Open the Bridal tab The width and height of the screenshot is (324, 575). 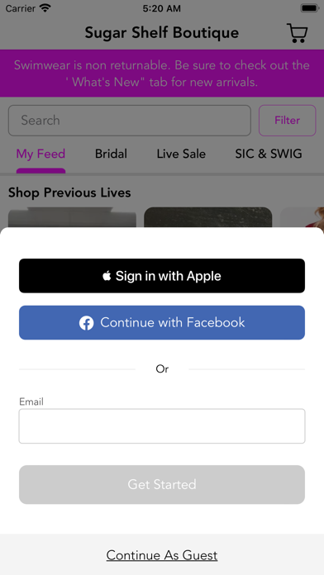pyautogui.click(x=111, y=154)
